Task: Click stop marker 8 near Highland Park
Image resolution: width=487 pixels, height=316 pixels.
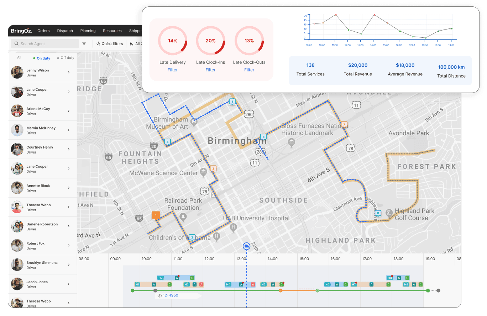Action: tap(378, 213)
